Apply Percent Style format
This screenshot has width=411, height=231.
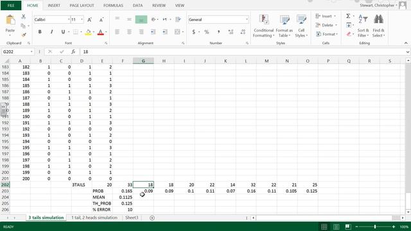click(x=207, y=32)
